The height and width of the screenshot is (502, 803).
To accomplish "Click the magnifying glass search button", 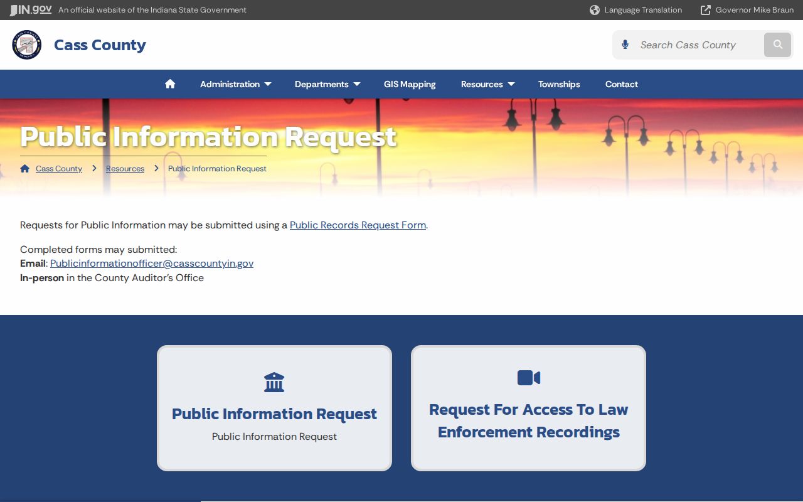I will [x=778, y=45].
